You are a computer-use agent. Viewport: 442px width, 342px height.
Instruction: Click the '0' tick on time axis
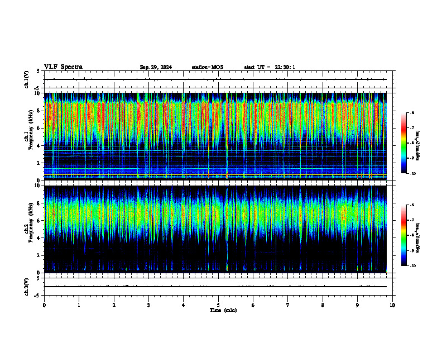click(x=44, y=305)
